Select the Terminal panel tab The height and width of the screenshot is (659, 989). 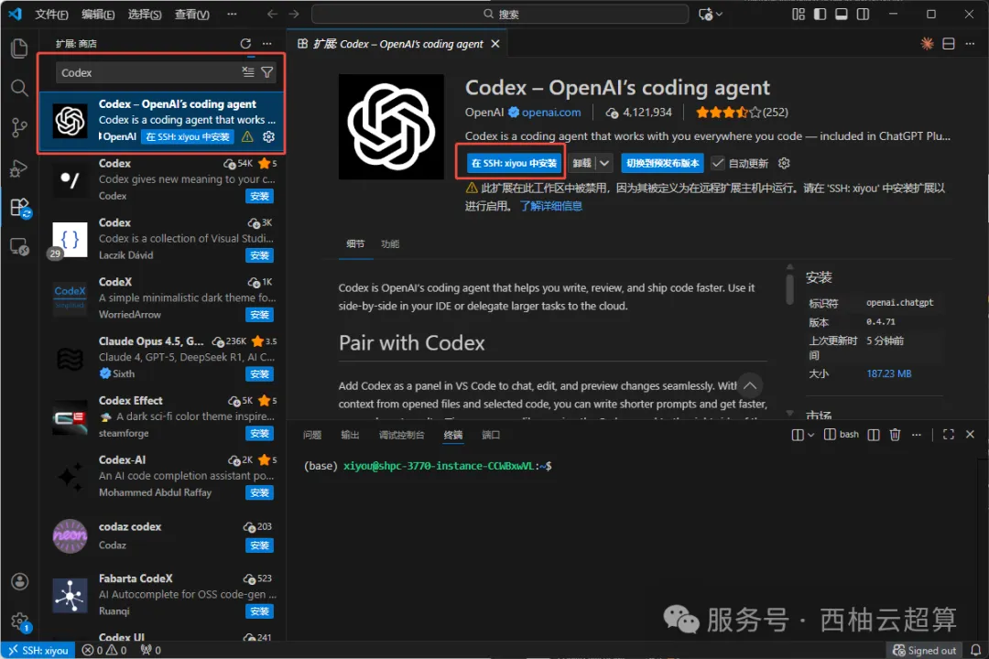point(453,435)
